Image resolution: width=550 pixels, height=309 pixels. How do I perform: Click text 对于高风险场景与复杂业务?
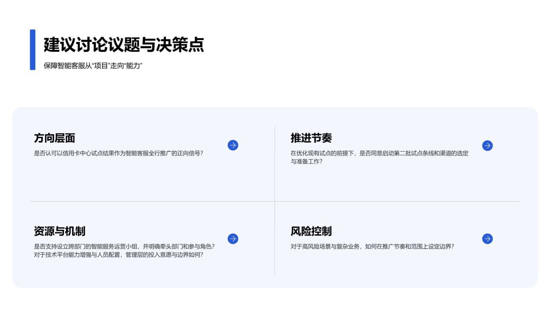point(325,247)
